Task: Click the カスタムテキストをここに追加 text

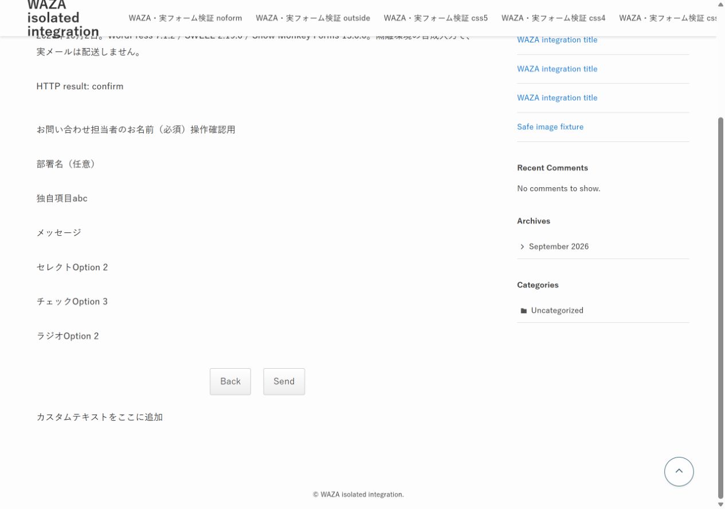Action: pos(100,417)
